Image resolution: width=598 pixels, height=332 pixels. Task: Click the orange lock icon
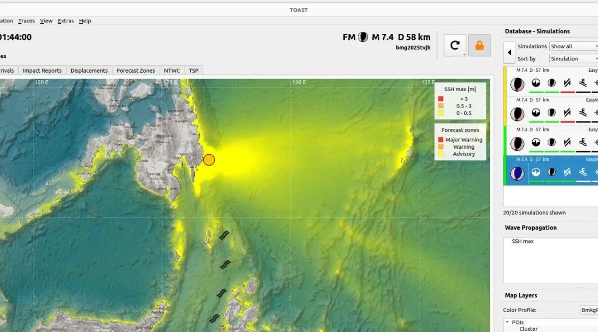[479, 44]
